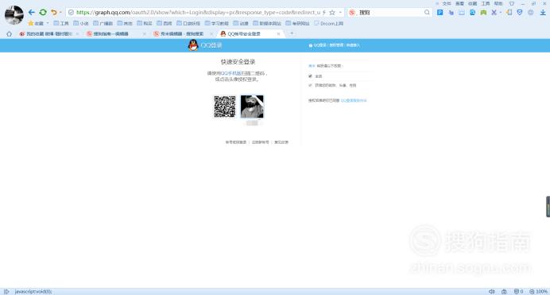Click the notes/page extension icon beside scissors
This screenshot has width=550, height=295.
[509, 12]
